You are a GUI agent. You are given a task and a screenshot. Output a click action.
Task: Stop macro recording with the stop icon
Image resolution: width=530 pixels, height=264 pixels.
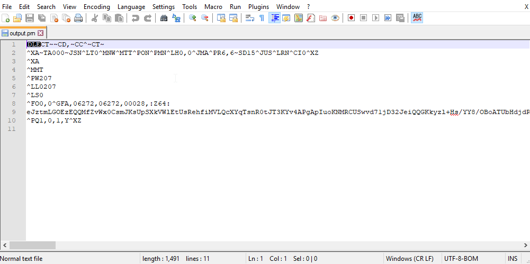(363, 18)
